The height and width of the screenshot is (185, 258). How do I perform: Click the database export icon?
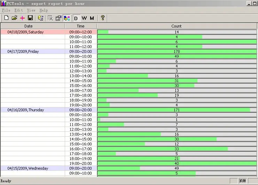(x=40, y=18)
